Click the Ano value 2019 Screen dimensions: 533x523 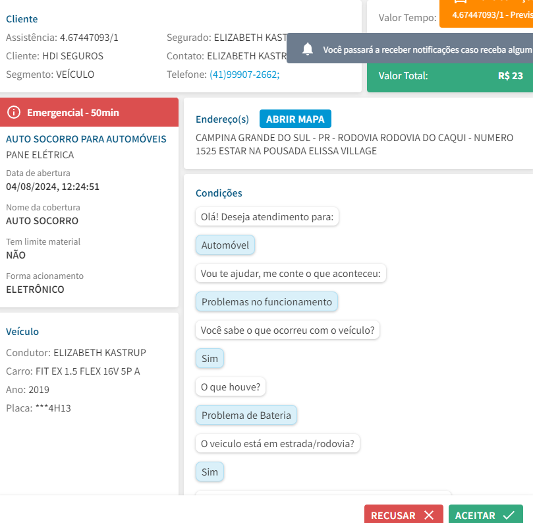[39, 390]
